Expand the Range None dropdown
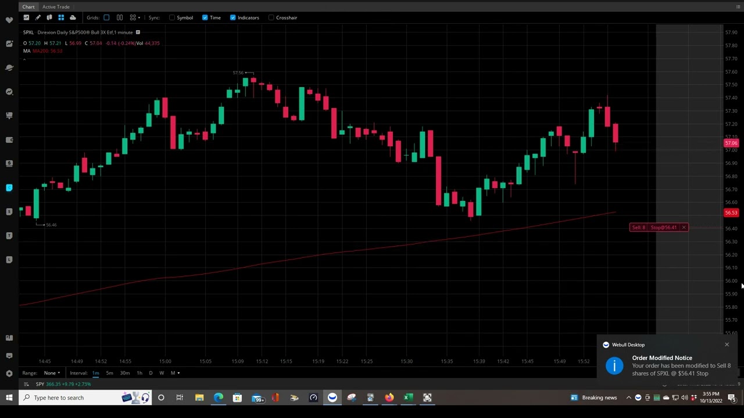 51,373
